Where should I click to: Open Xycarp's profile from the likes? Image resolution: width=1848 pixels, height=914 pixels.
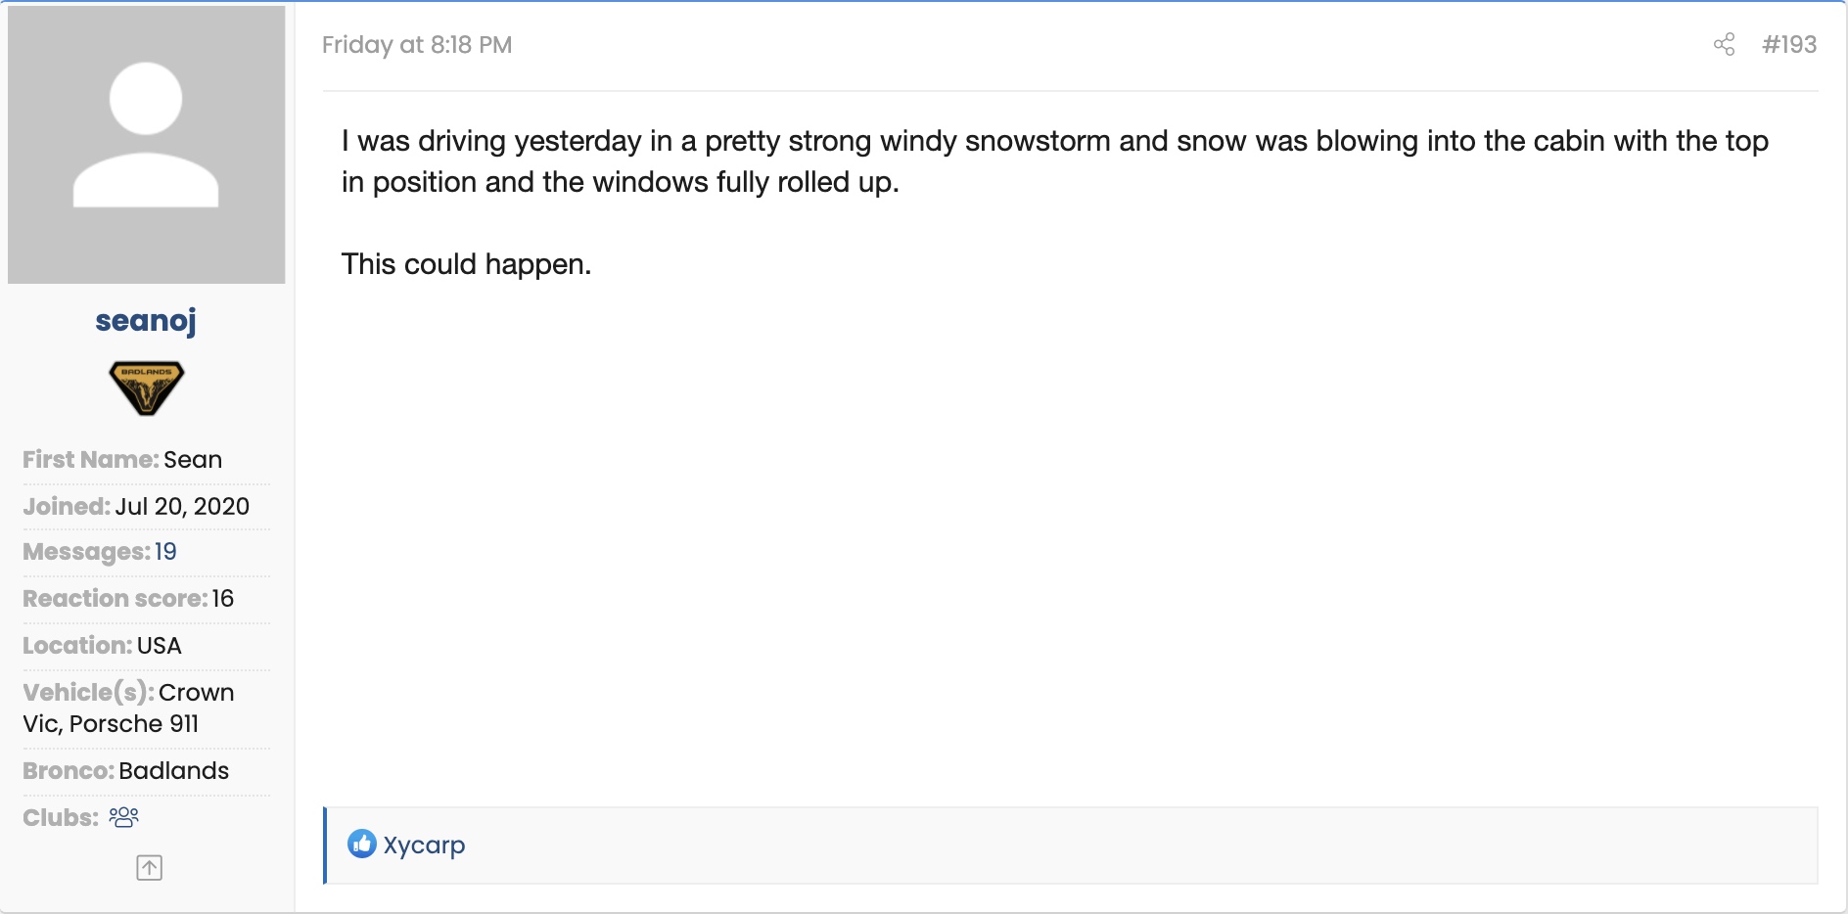424,845
